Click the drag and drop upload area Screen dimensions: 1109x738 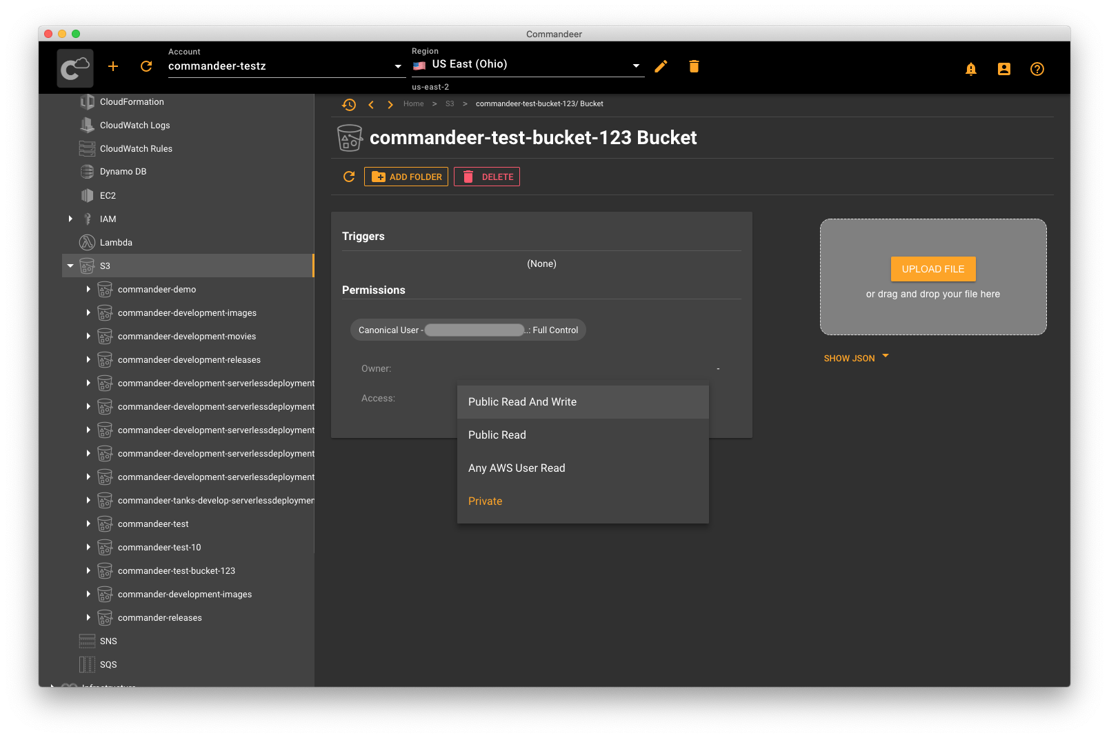(933, 277)
